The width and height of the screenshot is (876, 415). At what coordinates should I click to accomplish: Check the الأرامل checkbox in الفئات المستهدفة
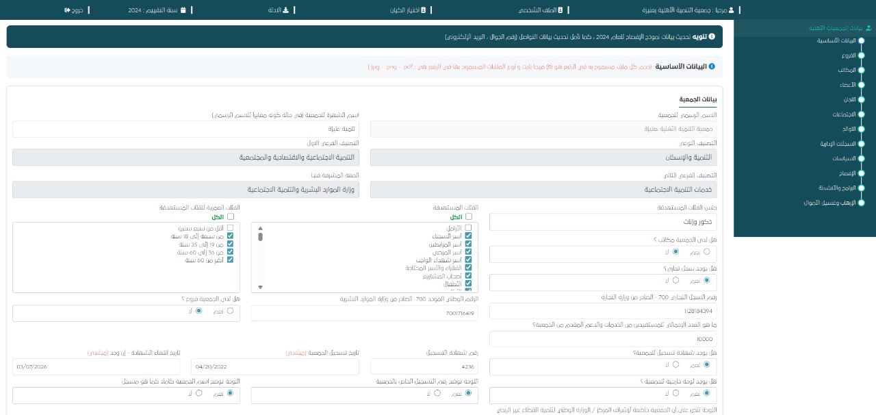[469, 227]
